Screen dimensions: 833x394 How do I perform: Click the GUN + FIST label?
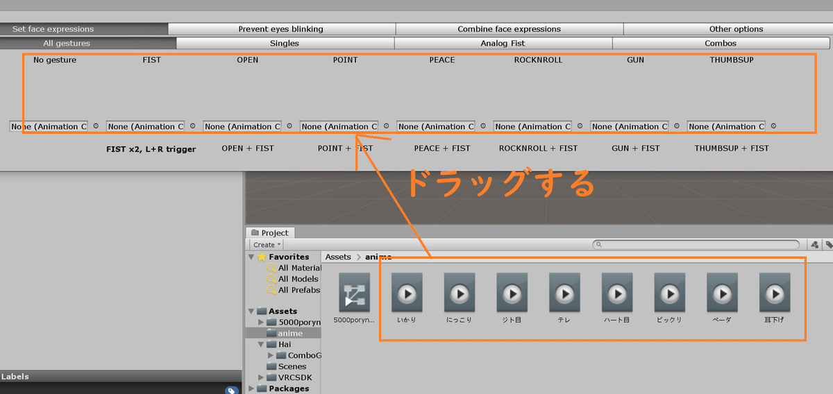tap(636, 148)
